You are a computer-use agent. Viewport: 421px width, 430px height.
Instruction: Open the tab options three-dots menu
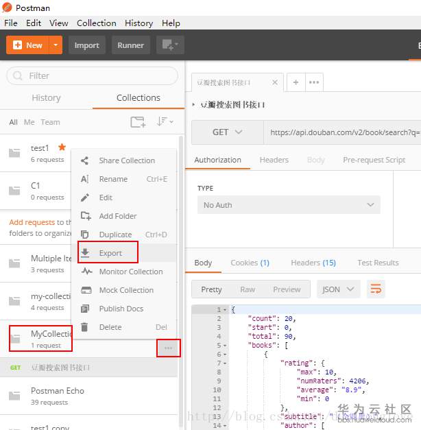(x=314, y=82)
